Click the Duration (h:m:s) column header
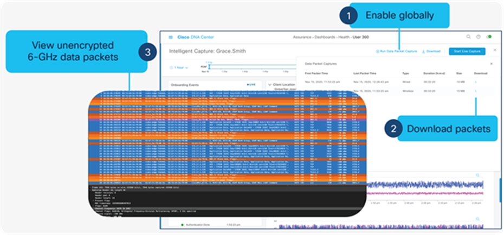Viewport: 504px width, 235px height. coord(435,73)
